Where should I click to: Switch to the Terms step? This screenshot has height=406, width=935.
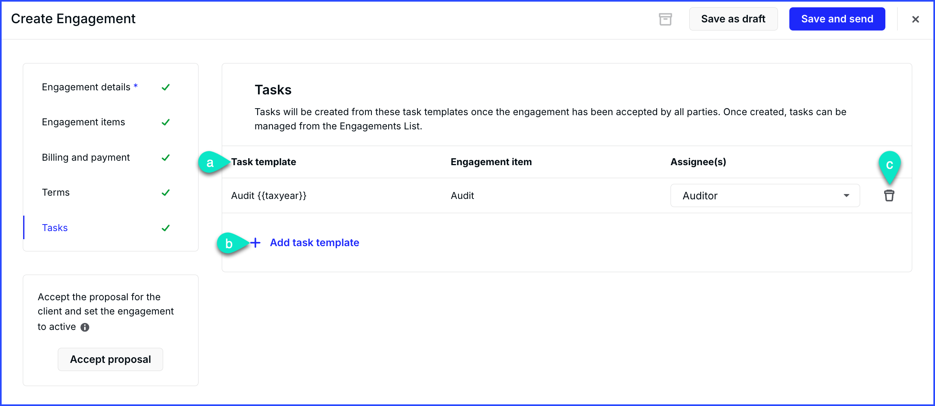56,192
